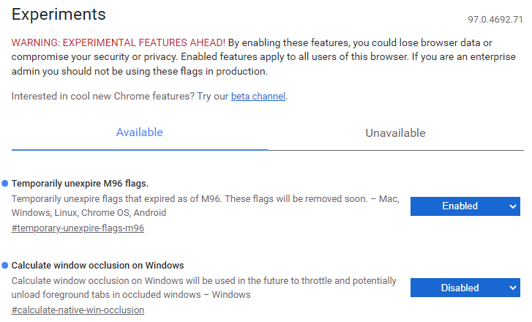Click the #calculate-native-win-occlusion anchor link
The height and width of the screenshot is (322, 532).
pyautogui.click(x=78, y=310)
